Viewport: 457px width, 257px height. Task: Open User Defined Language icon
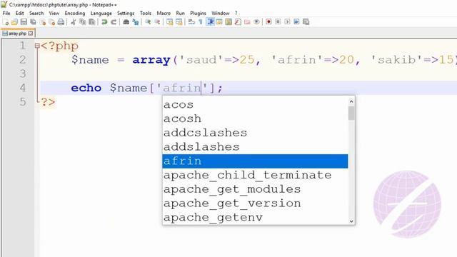tap(219, 22)
